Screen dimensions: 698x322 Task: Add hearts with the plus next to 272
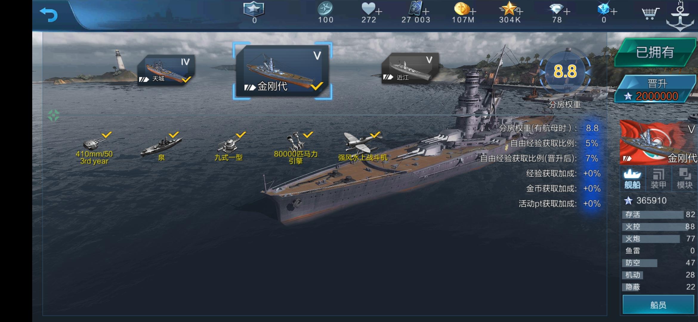coord(379,11)
